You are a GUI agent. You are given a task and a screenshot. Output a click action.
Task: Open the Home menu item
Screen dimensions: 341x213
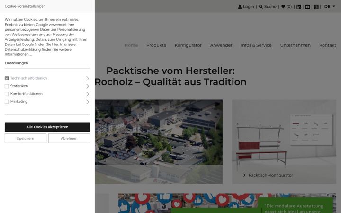click(x=131, y=45)
